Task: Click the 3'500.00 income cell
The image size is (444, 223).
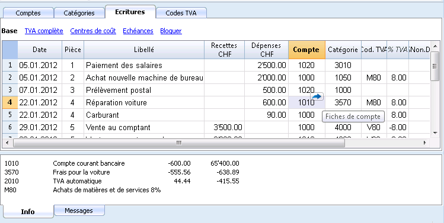Action: click(224, 127)
